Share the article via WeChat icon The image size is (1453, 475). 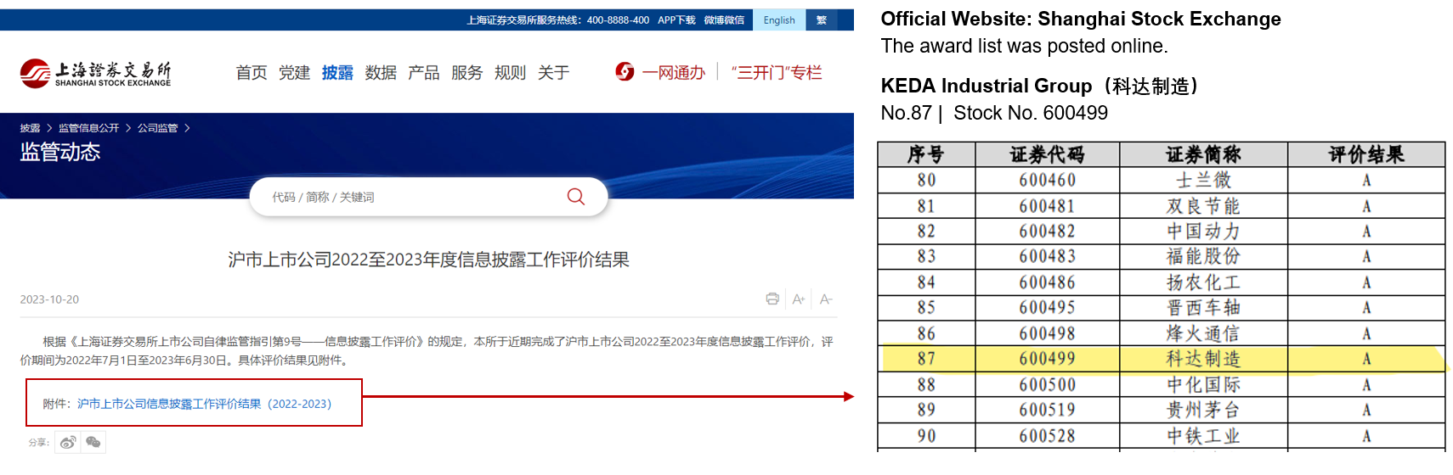pyautogui.click(x=93, y=442)
